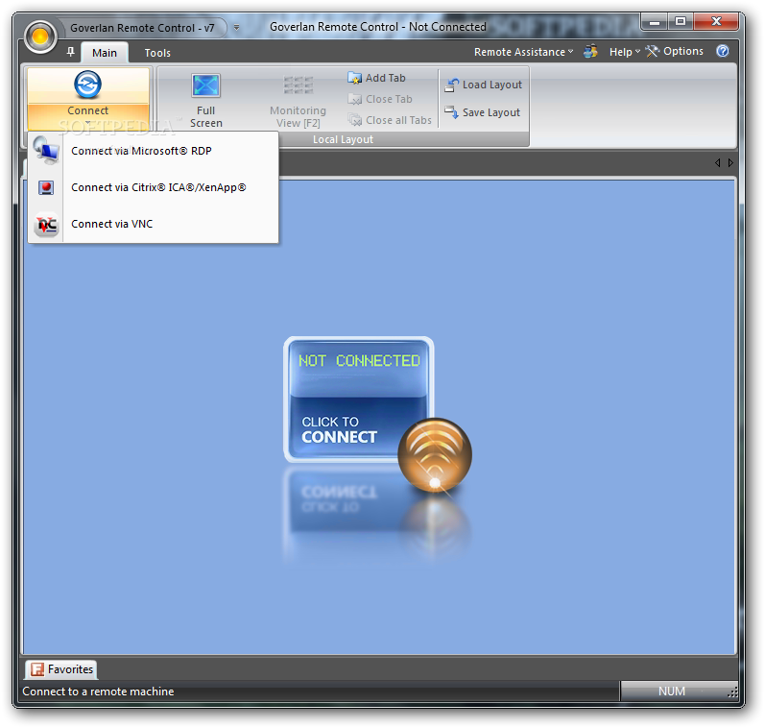Open Options with tools icon
765x728 pixels.
[x=674, y=51]
